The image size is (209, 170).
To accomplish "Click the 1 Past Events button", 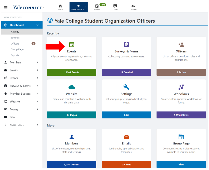I will [x=72, y=72].
